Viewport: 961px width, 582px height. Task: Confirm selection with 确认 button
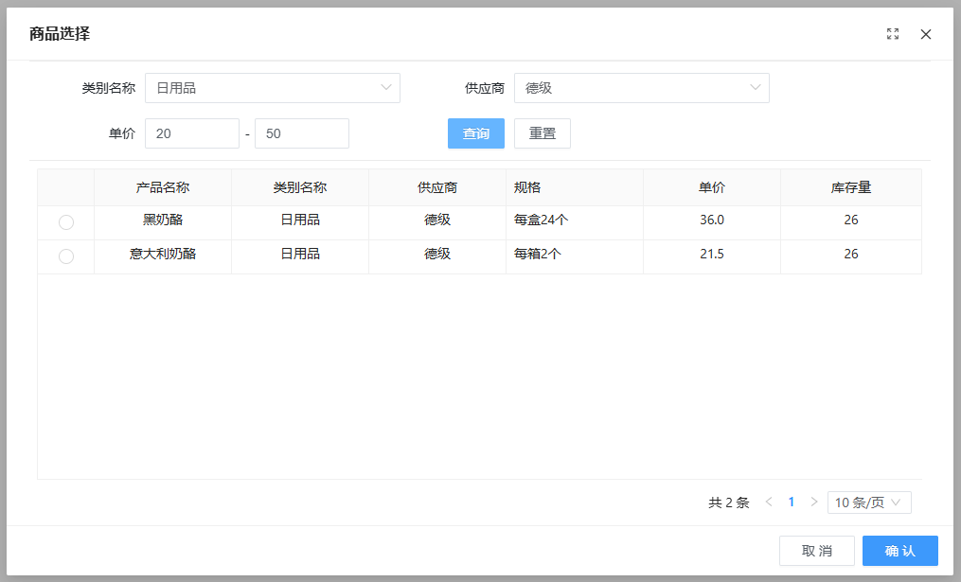pyautogui.click(x=899, y=551)
